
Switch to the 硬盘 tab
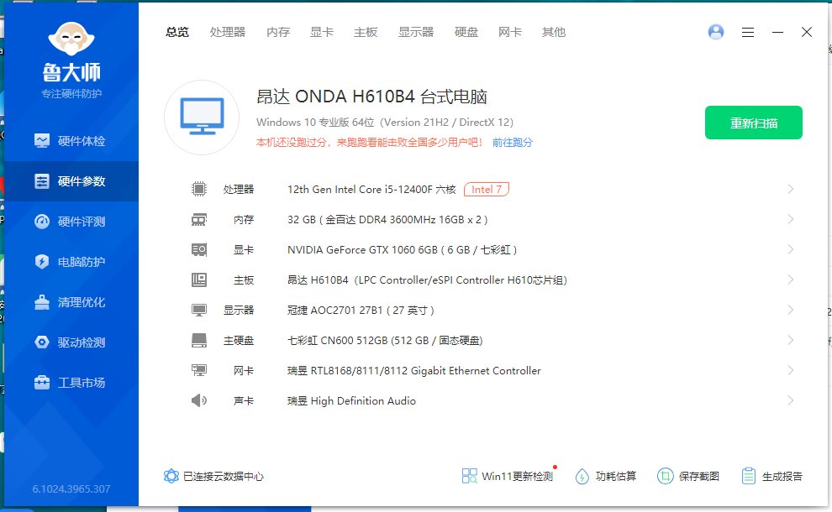click(x=466, y=33)
